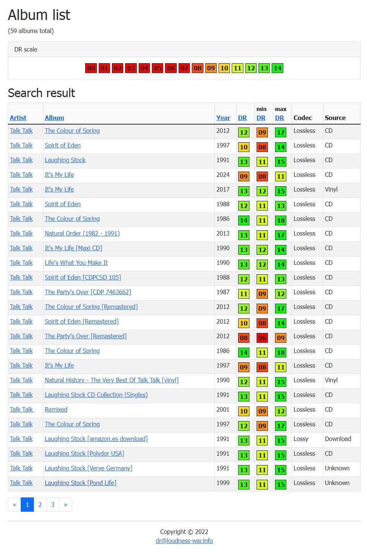
Task: Open Life's What You Make It album
Action: [x=76, y=263]
